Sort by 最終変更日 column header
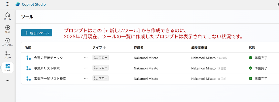 tap(199, 48)
